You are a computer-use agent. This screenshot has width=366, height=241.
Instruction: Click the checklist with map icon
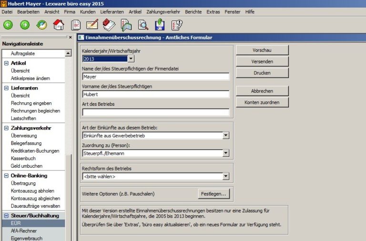coord(126,25)
